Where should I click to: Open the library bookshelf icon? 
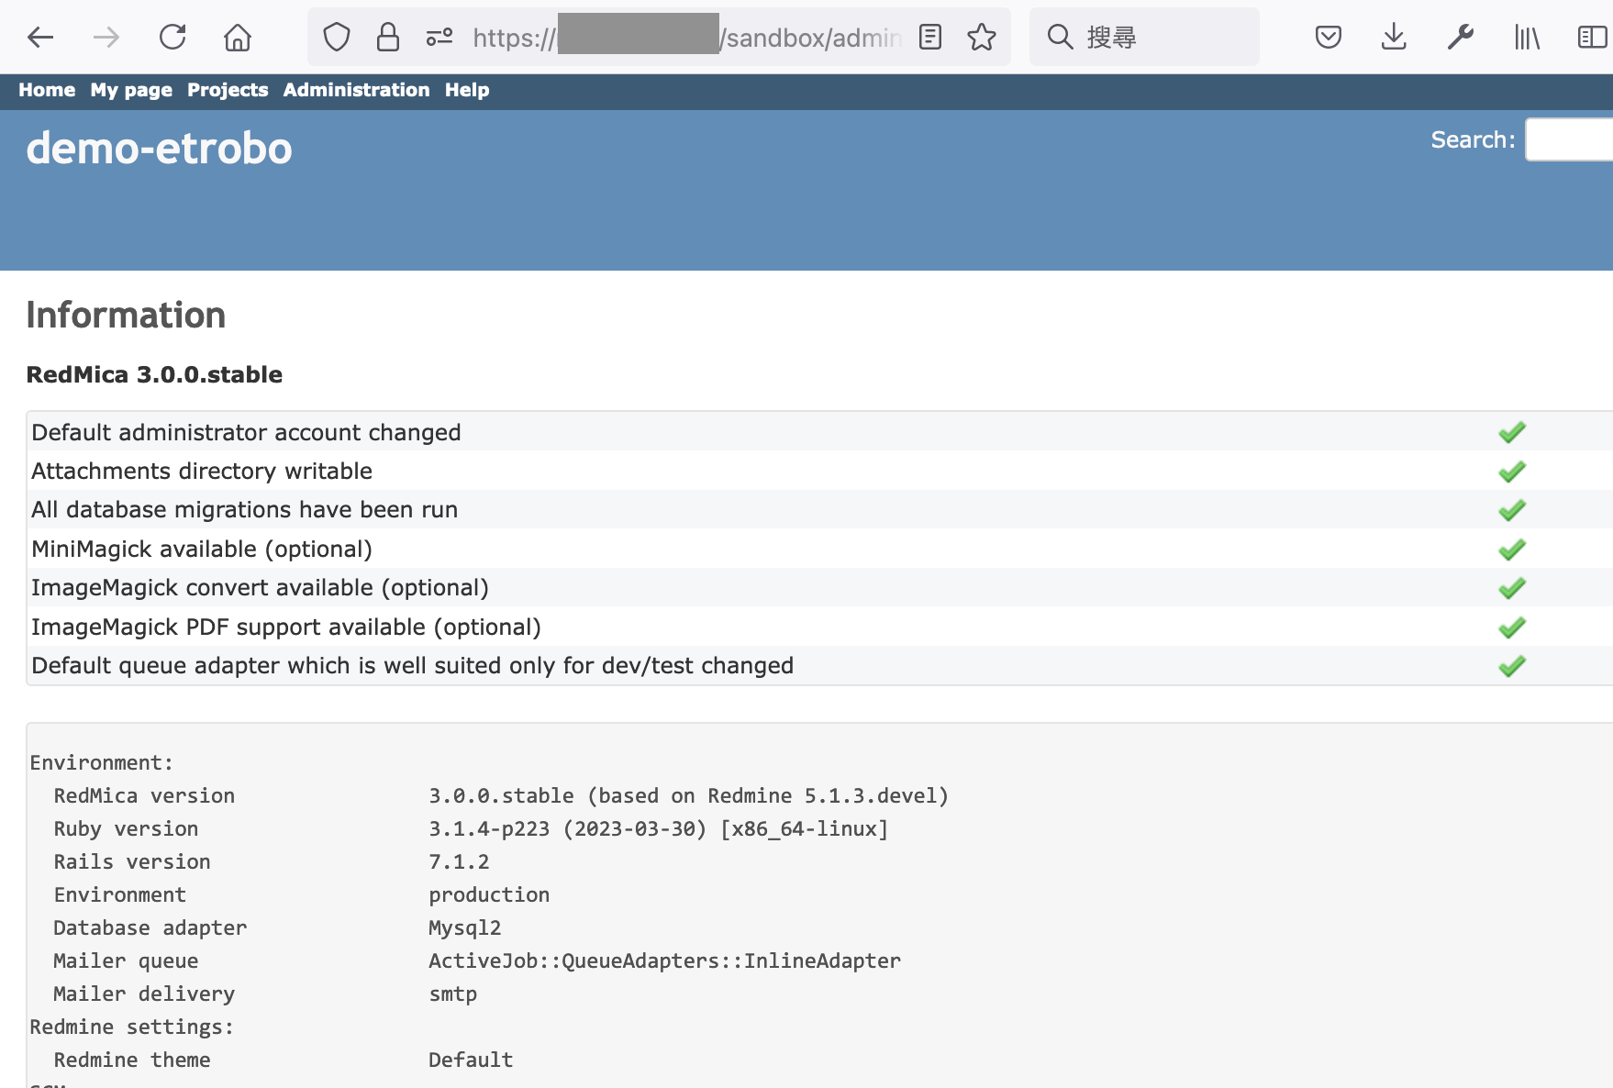1527,37
